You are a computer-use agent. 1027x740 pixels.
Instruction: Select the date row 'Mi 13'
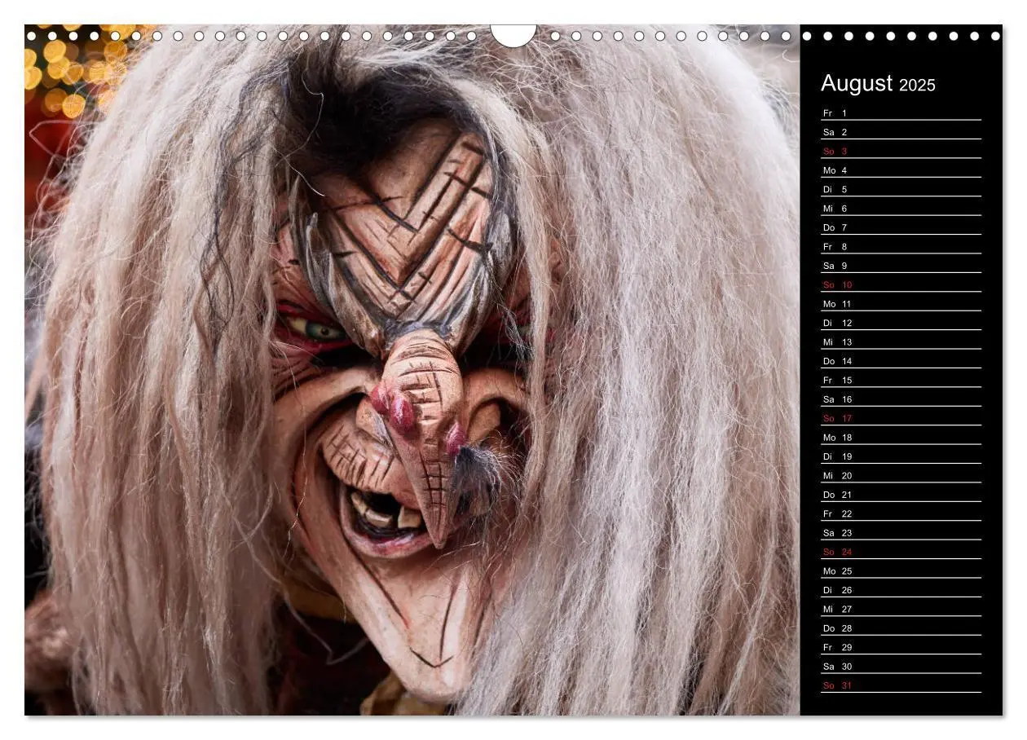901,342
